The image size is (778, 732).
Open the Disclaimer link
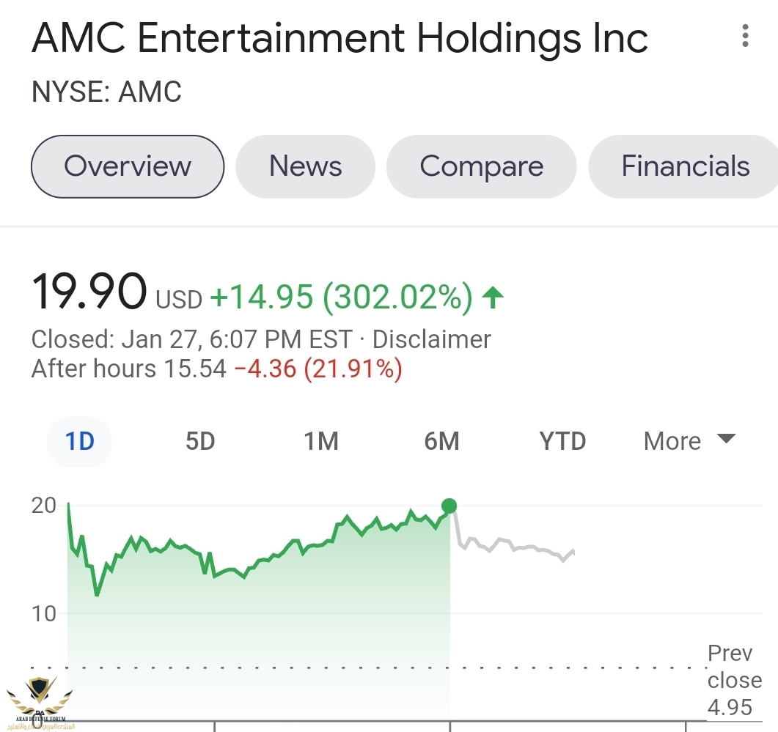pyautogui.click(x=431, y=340)
